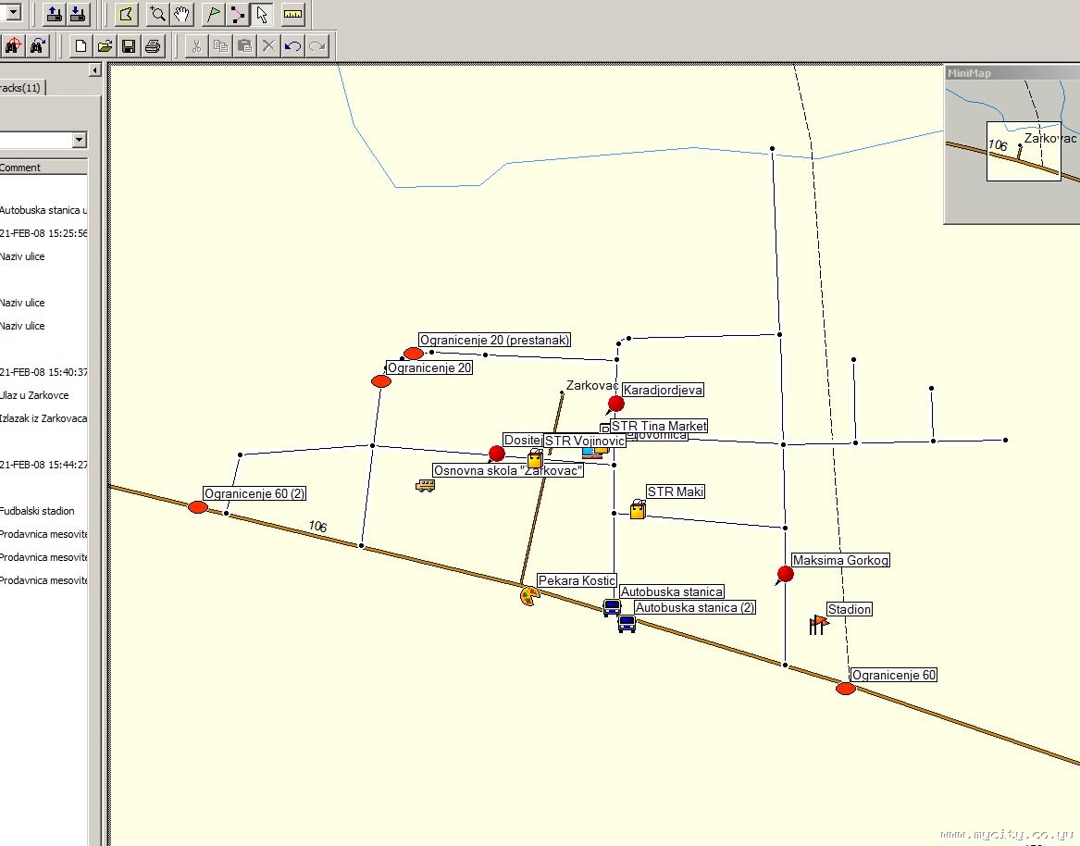Image resolution: width=1080 pixels, height=846 pixels.
Task: Select the Hand pan tool
Action: pyautogui.click(x=181, y=14)
